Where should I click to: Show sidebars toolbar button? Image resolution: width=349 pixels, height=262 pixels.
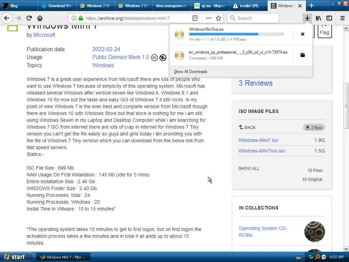point(329,18)
